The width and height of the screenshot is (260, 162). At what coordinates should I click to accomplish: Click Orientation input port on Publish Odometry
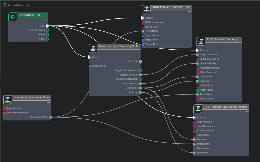pyautogui.click(x=197, y=77)
